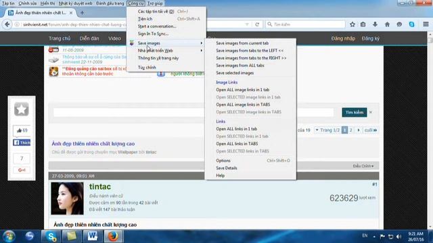Open the Tập tin menu
Viewport: 433px width, 243px height.
click(8, 3)
